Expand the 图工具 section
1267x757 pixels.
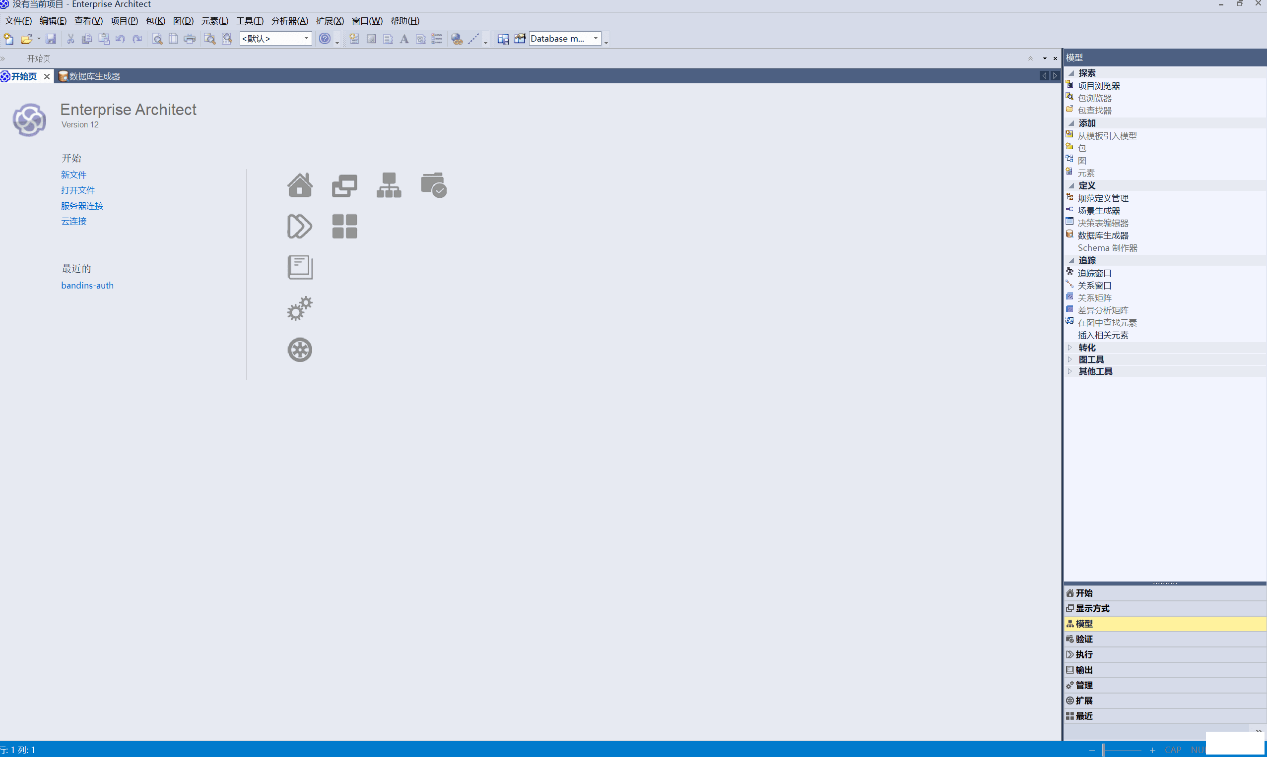tap(1070, 359)
